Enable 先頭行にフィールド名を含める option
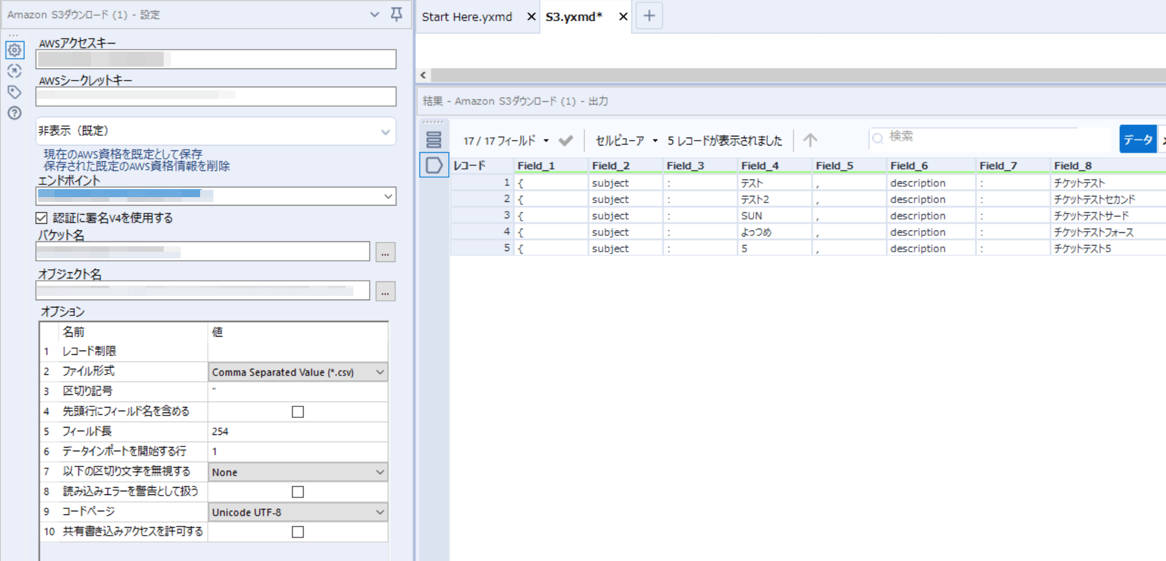Screen dimensions: 1166x561 pyautogui.click(x=297, y=411)
